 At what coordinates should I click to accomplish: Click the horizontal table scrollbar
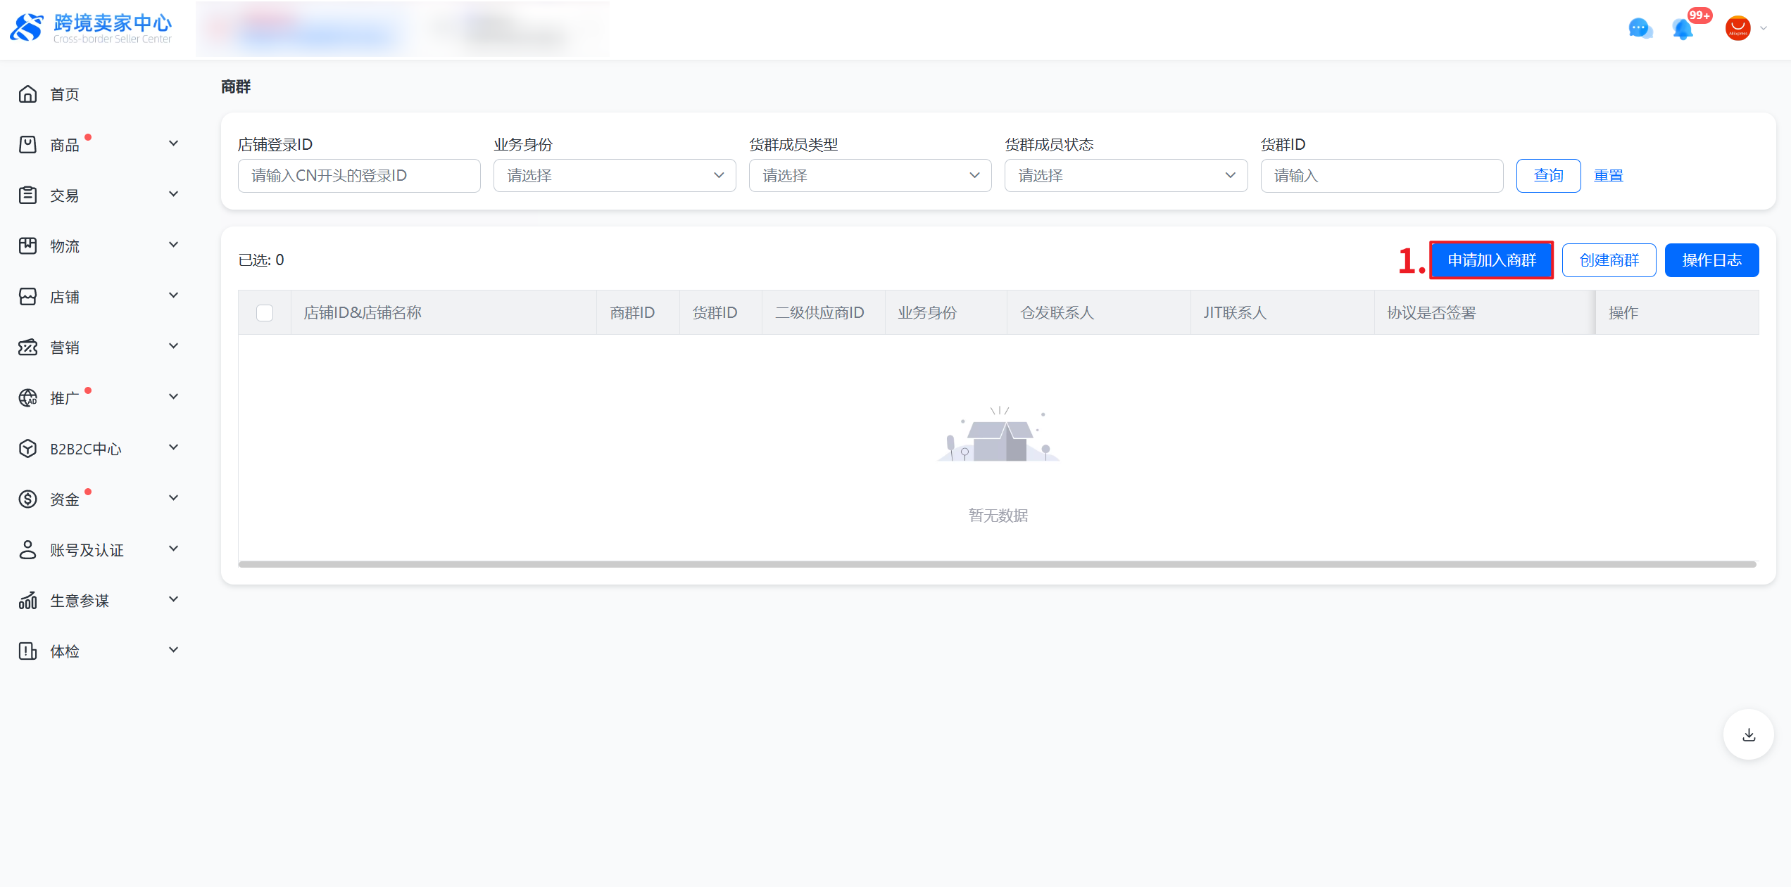tap(997, 564)
